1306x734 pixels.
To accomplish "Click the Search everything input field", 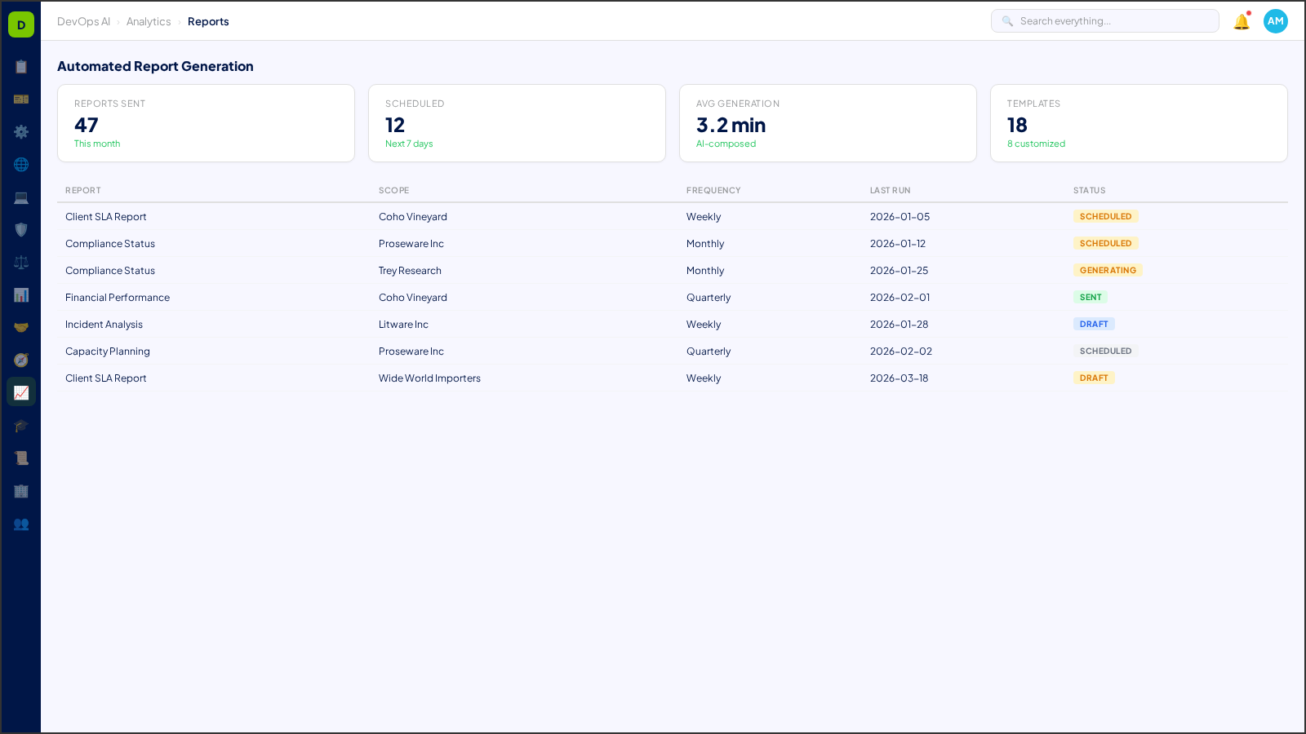I will click(x=1104, y=21).
